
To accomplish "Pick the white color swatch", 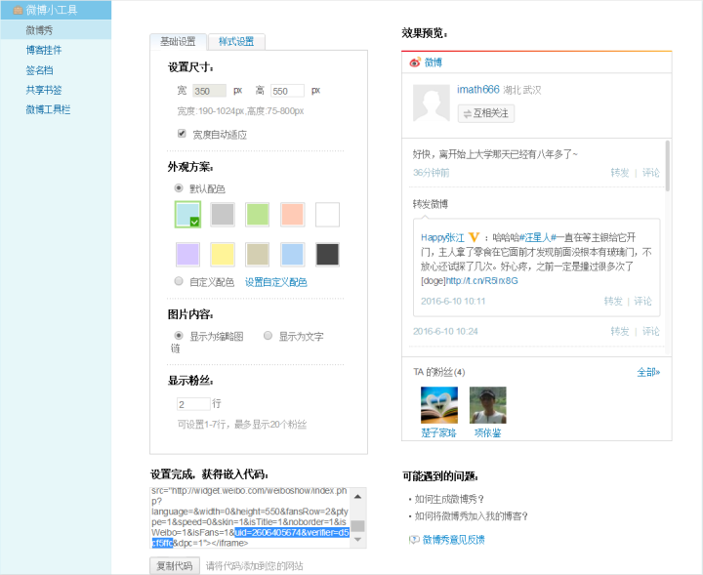I will point(327,215).
